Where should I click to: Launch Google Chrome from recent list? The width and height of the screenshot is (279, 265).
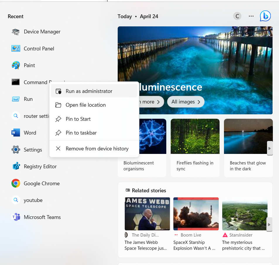pos(41,184)
